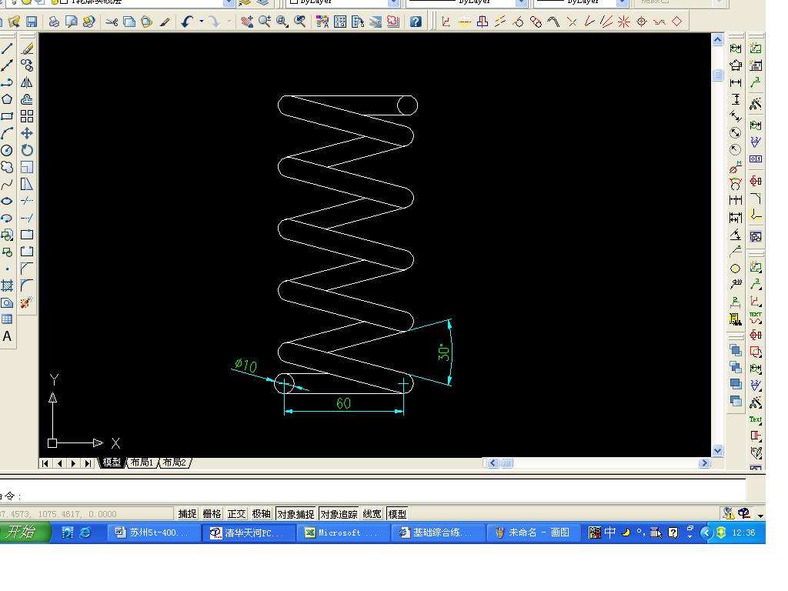788x591 pixels.
Task: Select the Snap to Intersection X icon
Action: click(x=572, y=22)
